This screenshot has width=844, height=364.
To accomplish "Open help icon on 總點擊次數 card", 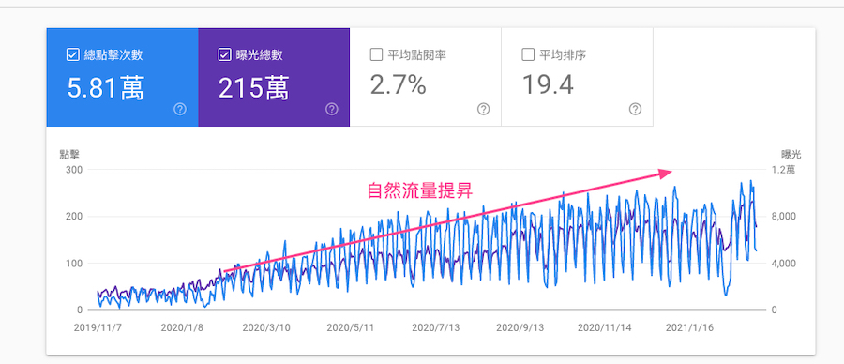I will (x=180, y=110).
